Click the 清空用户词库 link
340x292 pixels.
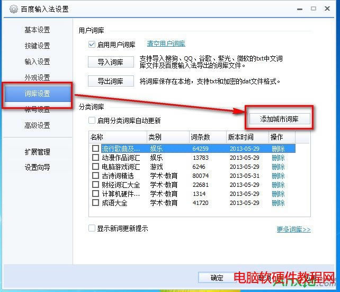[166, 44]
